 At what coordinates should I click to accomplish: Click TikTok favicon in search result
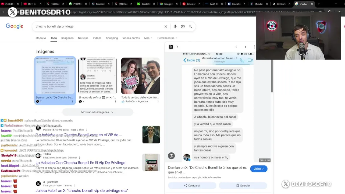point(38,156)
